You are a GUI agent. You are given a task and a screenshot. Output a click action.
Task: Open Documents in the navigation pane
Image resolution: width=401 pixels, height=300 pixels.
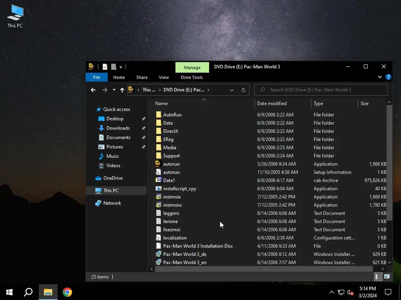point(118,137)
